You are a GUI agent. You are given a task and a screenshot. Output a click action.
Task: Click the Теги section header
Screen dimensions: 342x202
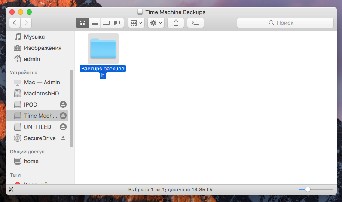[x=15, y=175]
